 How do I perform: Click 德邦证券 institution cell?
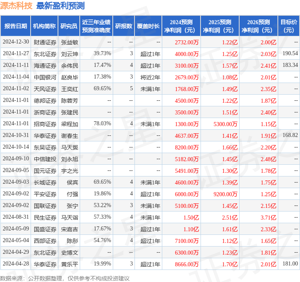coord(45,101)
